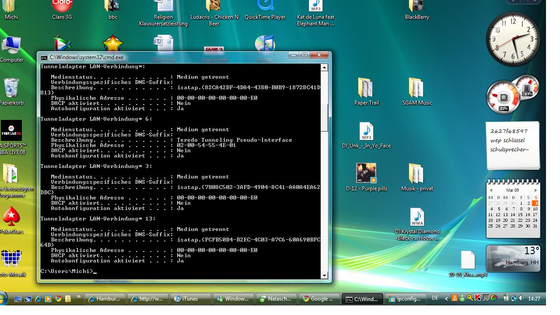The width and height of the screenshot is (560, 315).
Task: Go to previous month in calendar gadget
Action: 491,190
